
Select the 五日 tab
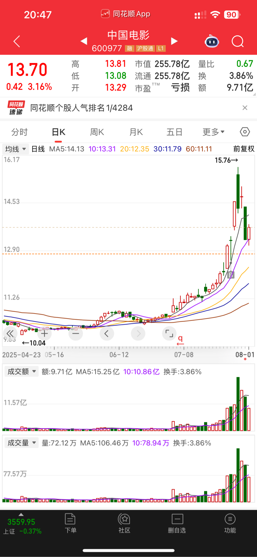point(174,132)
